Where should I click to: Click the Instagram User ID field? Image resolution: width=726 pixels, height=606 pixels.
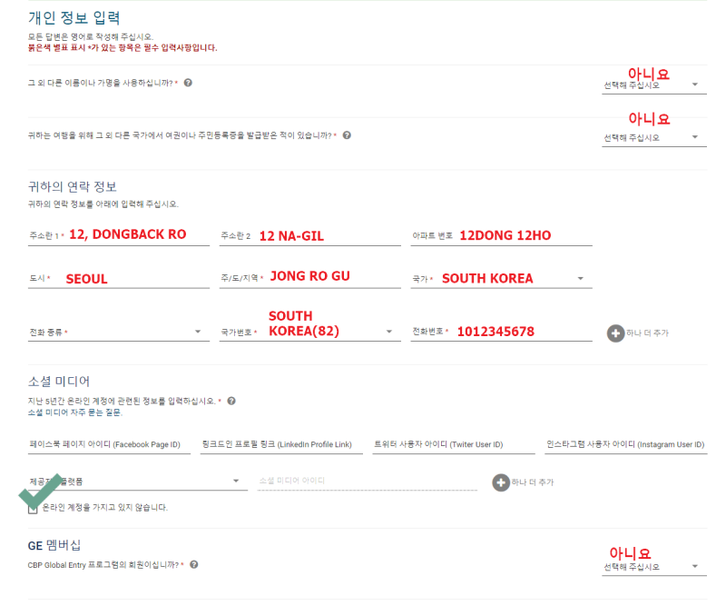[625, 444]
